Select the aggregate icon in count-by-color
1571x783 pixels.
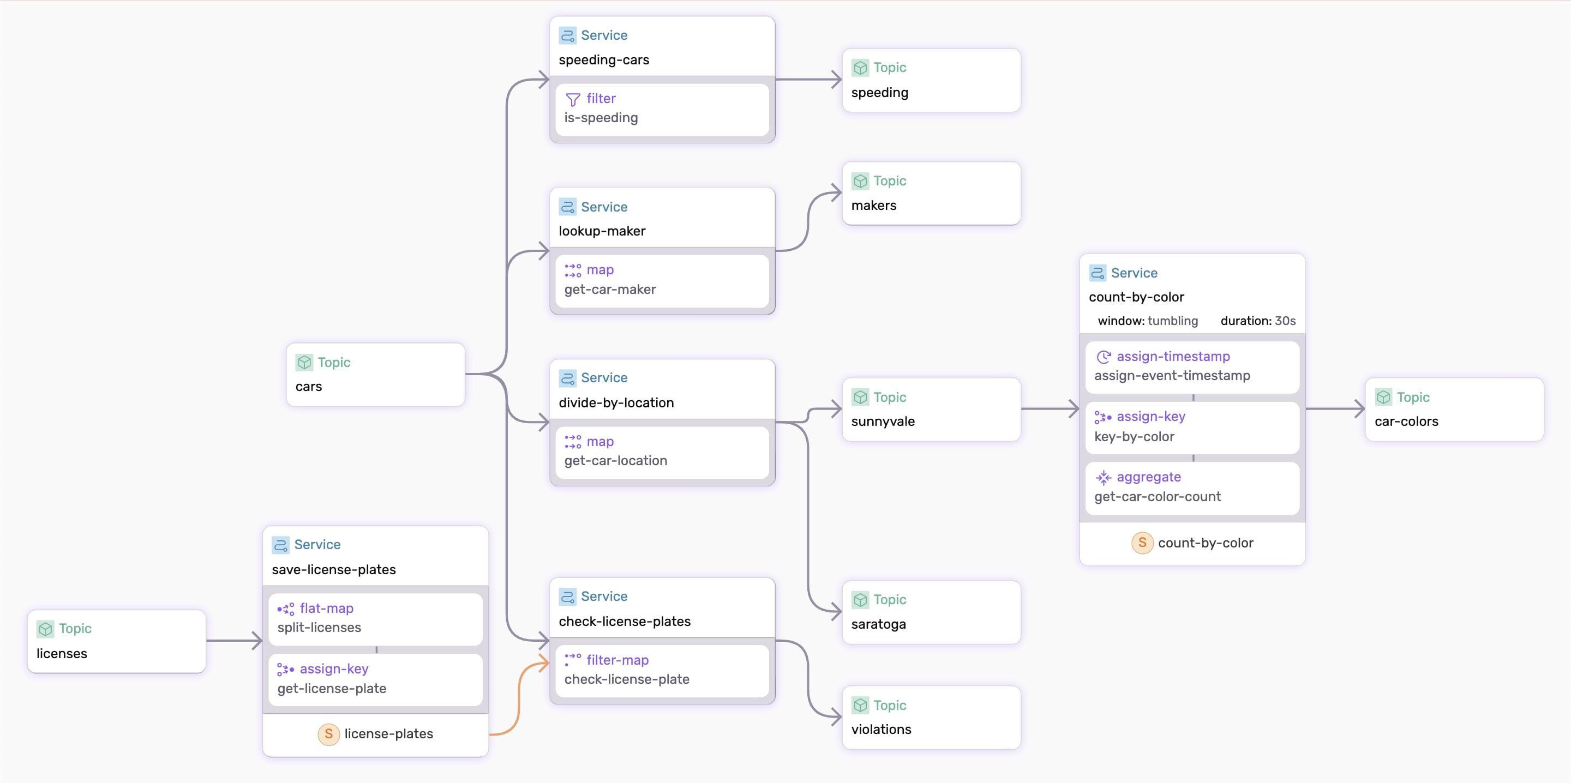point(1104,477)
